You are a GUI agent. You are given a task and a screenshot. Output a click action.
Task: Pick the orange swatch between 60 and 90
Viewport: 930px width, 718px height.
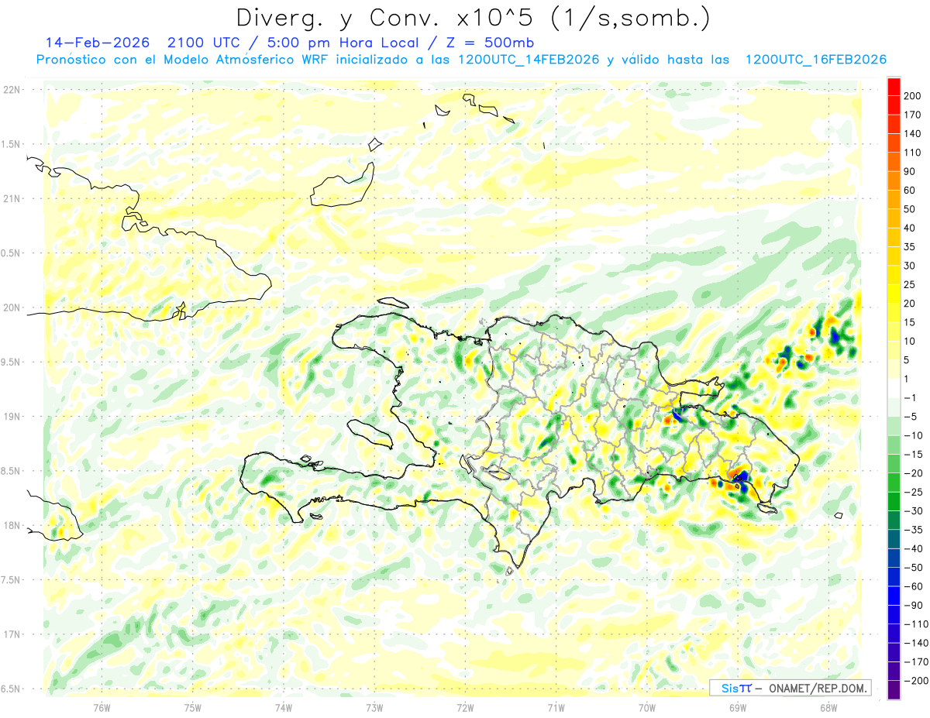894,181
